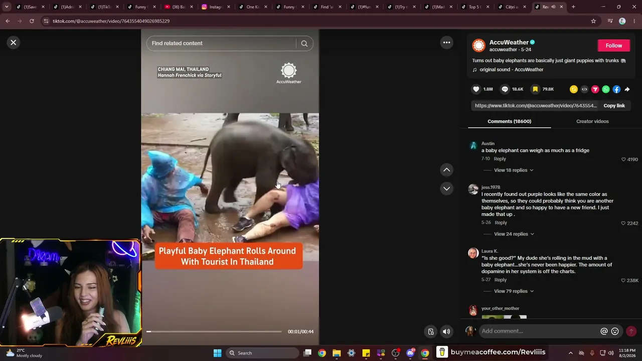Toggle the auto-scroll icon beside the volume button

(431, 331)
